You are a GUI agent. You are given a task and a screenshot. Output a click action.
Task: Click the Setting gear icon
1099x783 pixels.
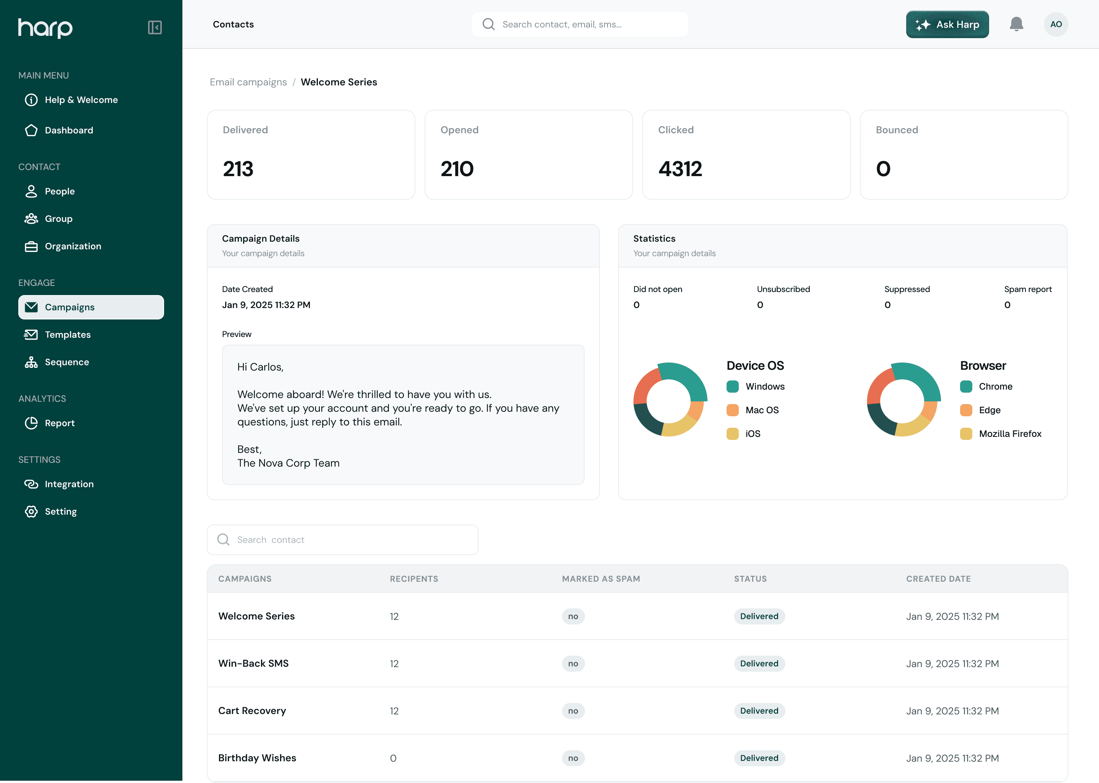(31, 512)
